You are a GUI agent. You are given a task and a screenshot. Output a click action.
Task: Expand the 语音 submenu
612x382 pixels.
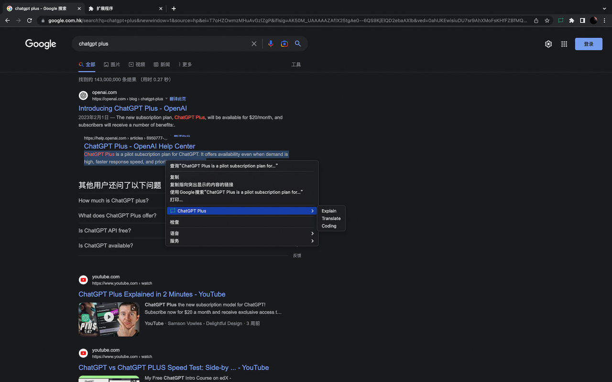[x=242, y=233]
